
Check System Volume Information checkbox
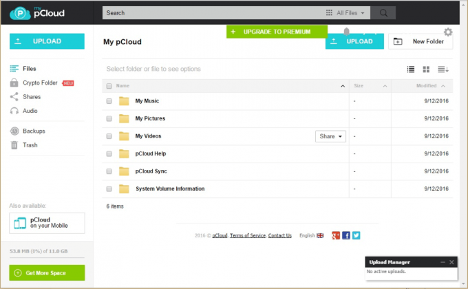[x=109, y=189]
